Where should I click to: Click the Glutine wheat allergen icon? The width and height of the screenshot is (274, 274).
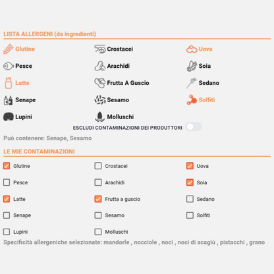click(8, 49)
